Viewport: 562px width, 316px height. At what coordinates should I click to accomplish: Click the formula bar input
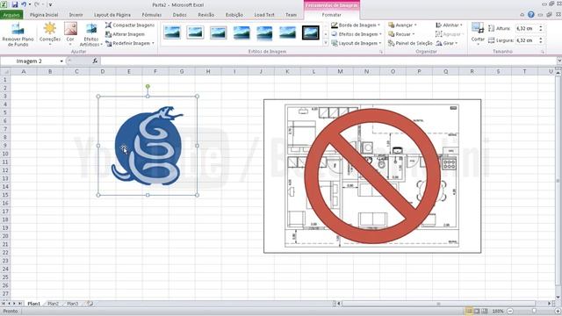[328, 61]
